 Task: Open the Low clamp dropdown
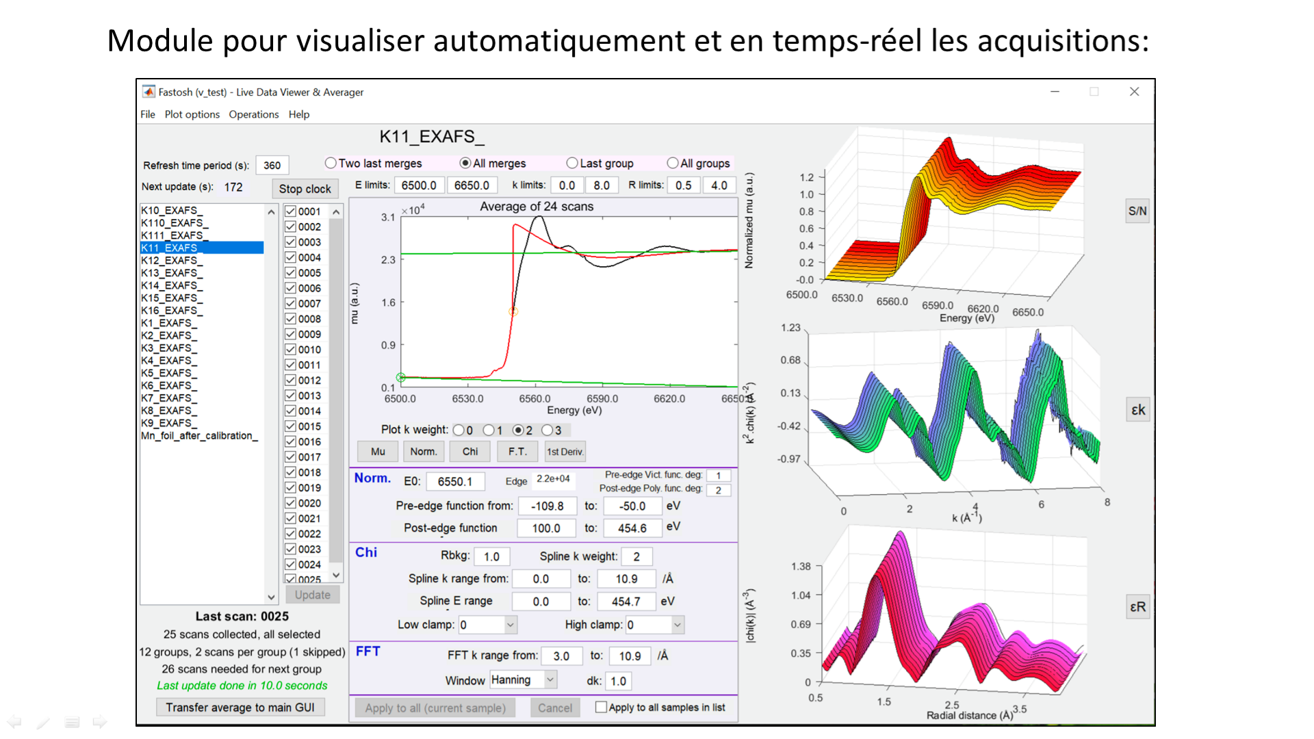[x=510, y=625]
